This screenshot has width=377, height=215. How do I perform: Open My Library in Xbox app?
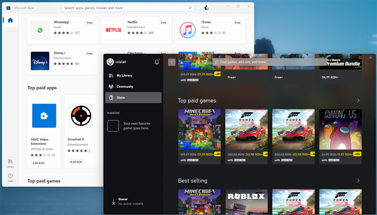coord(133,76)
